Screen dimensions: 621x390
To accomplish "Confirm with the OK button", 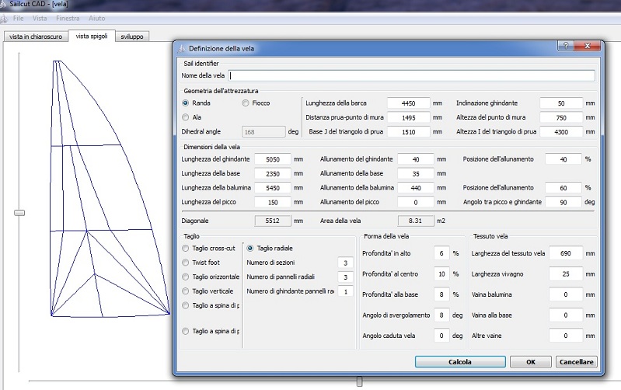I will pos(531,362).
